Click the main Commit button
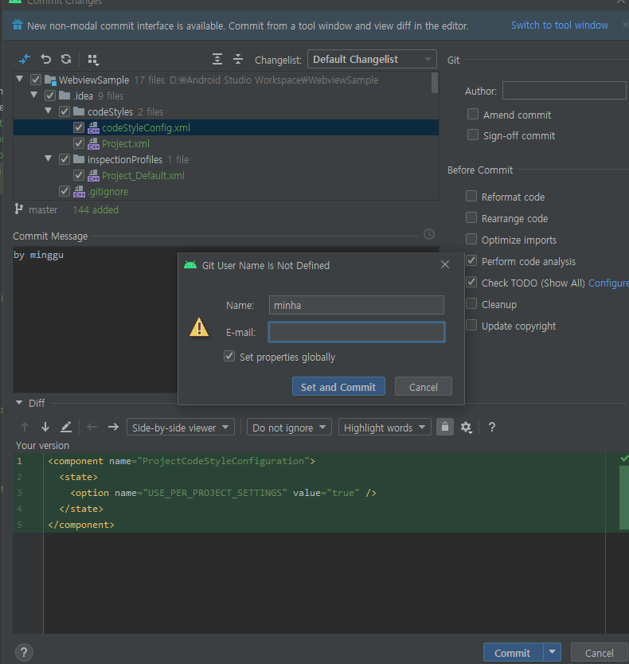Screen dimensions: 629x664 (513, 653)
